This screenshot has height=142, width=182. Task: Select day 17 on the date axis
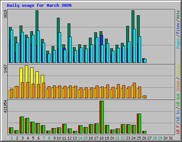tap(96, 138)
